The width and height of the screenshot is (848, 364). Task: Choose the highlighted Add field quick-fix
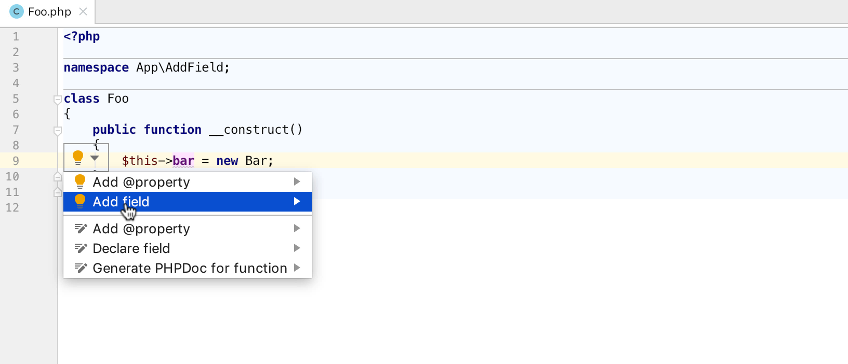coord(188,202)
